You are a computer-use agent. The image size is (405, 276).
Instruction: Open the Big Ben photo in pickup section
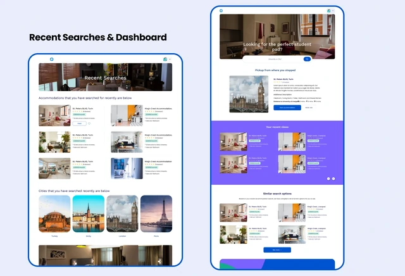click(x=249, y=94)
